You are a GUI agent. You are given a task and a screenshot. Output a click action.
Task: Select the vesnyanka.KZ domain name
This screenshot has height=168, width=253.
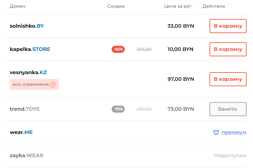click(28, 73)
